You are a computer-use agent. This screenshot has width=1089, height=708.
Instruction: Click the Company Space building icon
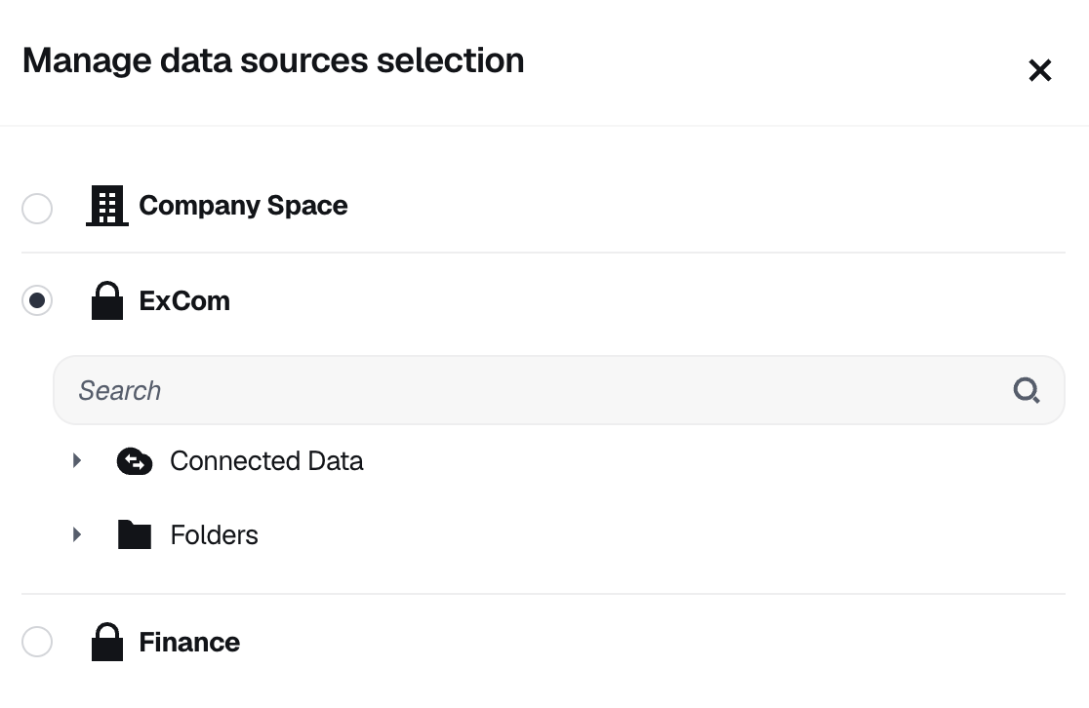coord(107,206)
